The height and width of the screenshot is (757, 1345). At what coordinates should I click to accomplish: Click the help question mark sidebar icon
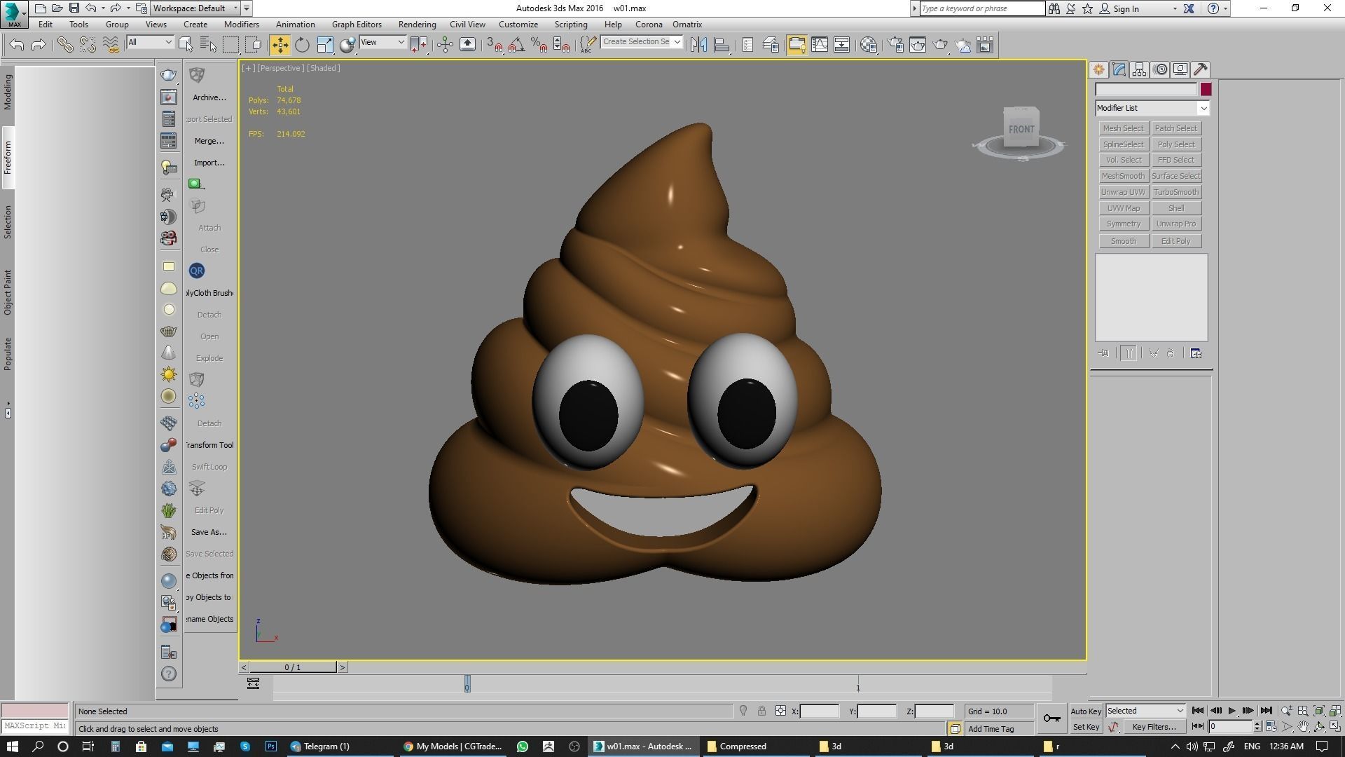(x=169, y=674)
